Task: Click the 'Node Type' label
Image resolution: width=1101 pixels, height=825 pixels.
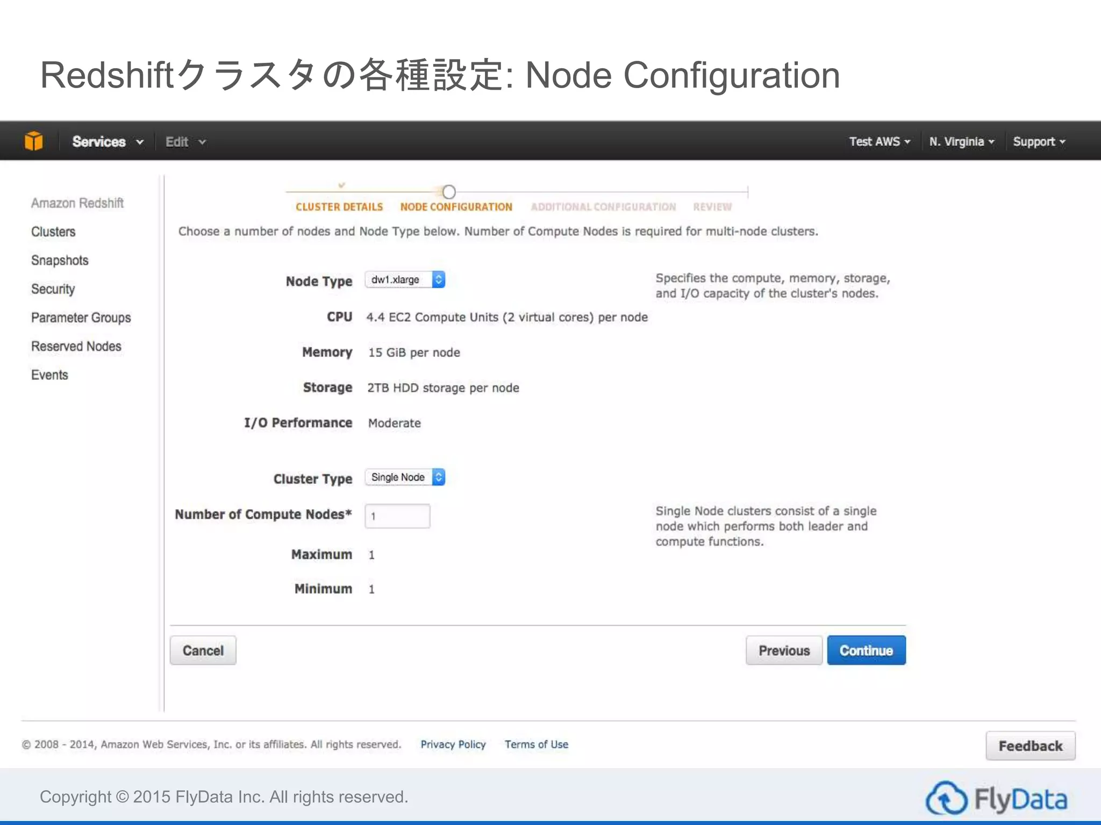Action: pos(319,281)
